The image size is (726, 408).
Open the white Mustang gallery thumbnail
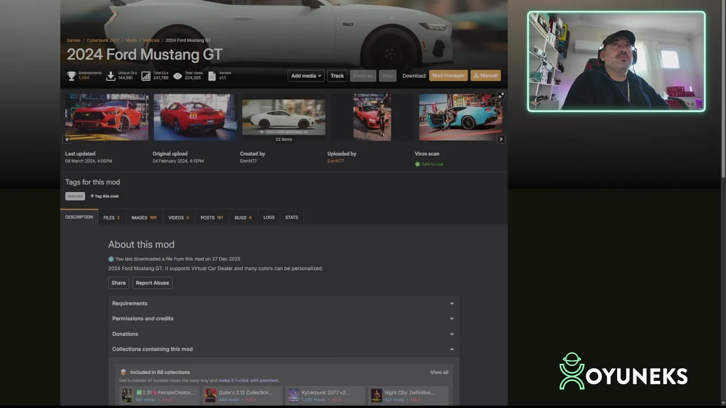point(284,117)
